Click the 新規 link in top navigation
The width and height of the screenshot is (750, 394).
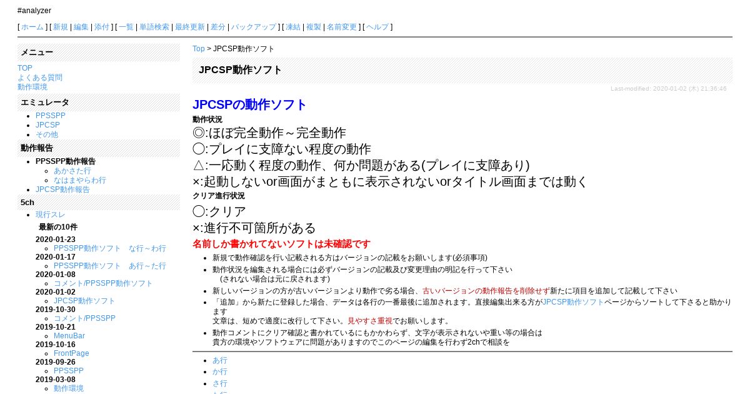[x=61, y=27]
